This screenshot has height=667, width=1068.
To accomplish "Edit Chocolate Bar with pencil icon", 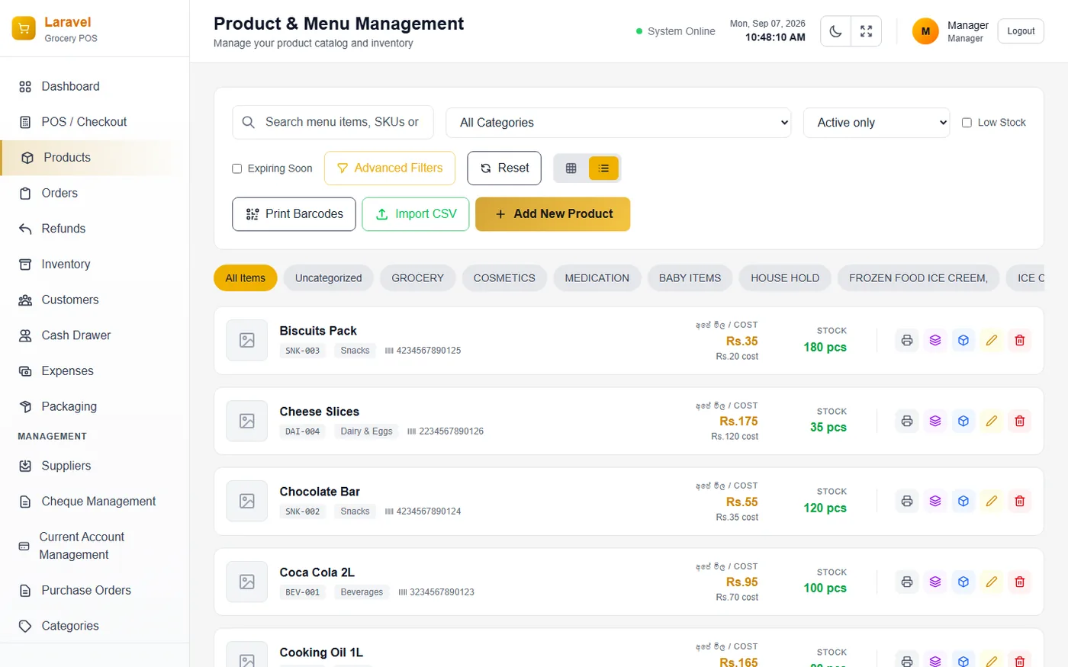I will [x=992, y=502].
